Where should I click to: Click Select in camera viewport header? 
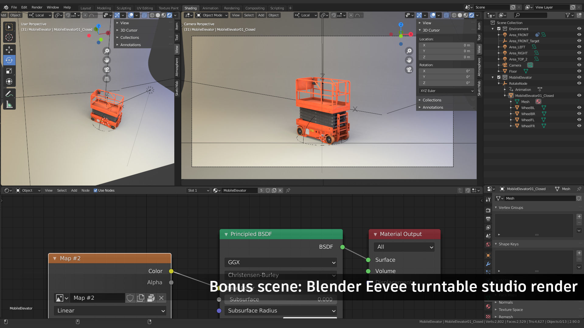[249, 15]
